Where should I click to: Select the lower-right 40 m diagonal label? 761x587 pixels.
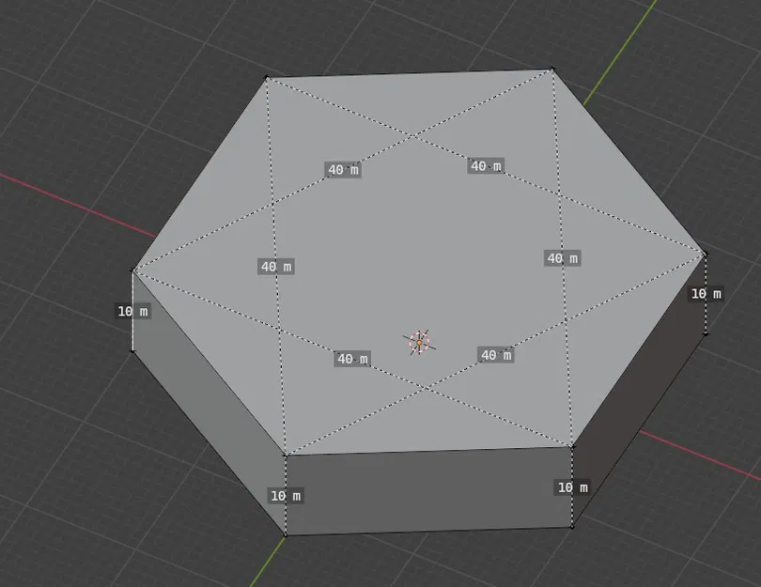(495, 354)
